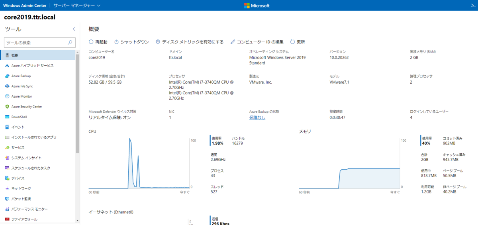478x225 pixels.
Task: Launch the PowerShell tool icon
Action: point(7,117)
